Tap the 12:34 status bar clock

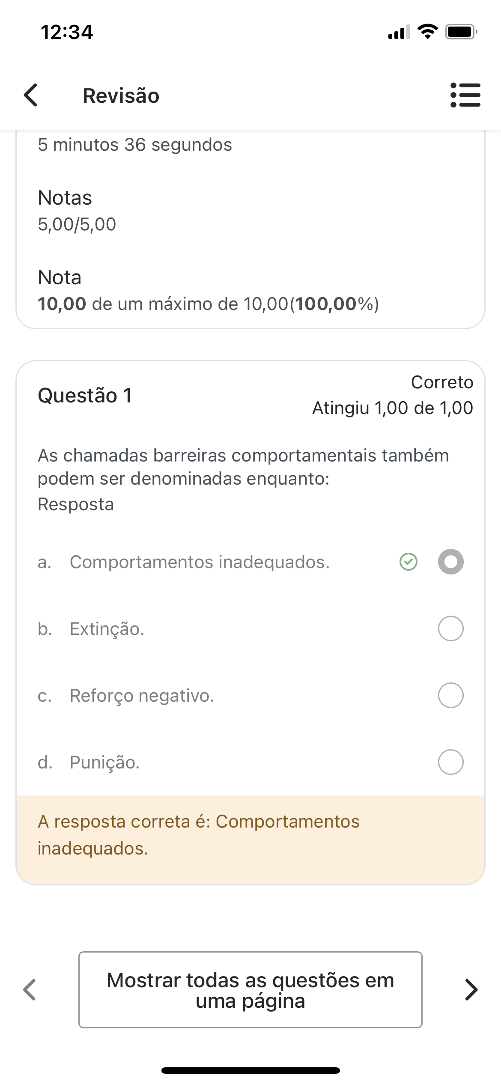[x=67, y=32]
